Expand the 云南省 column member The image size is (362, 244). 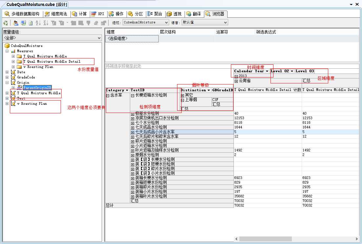236,81
